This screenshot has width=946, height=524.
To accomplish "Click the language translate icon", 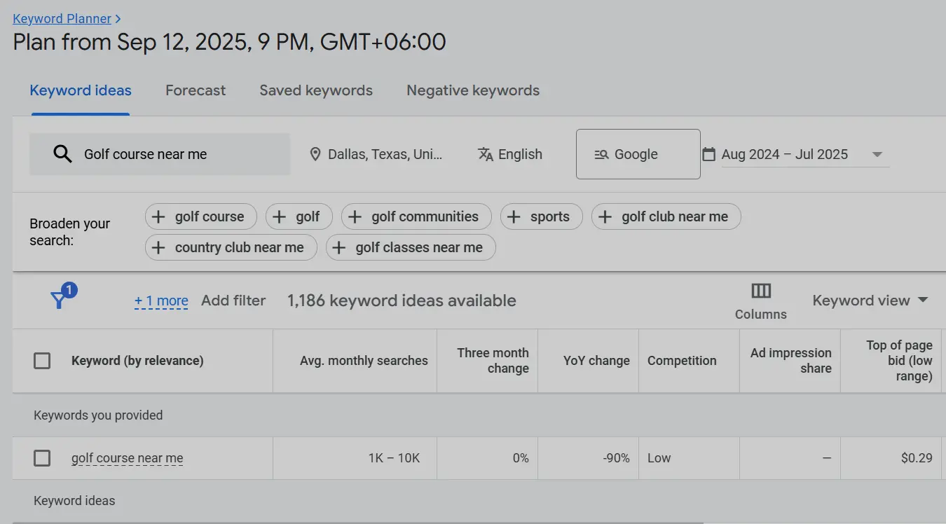I will point(485,153).
